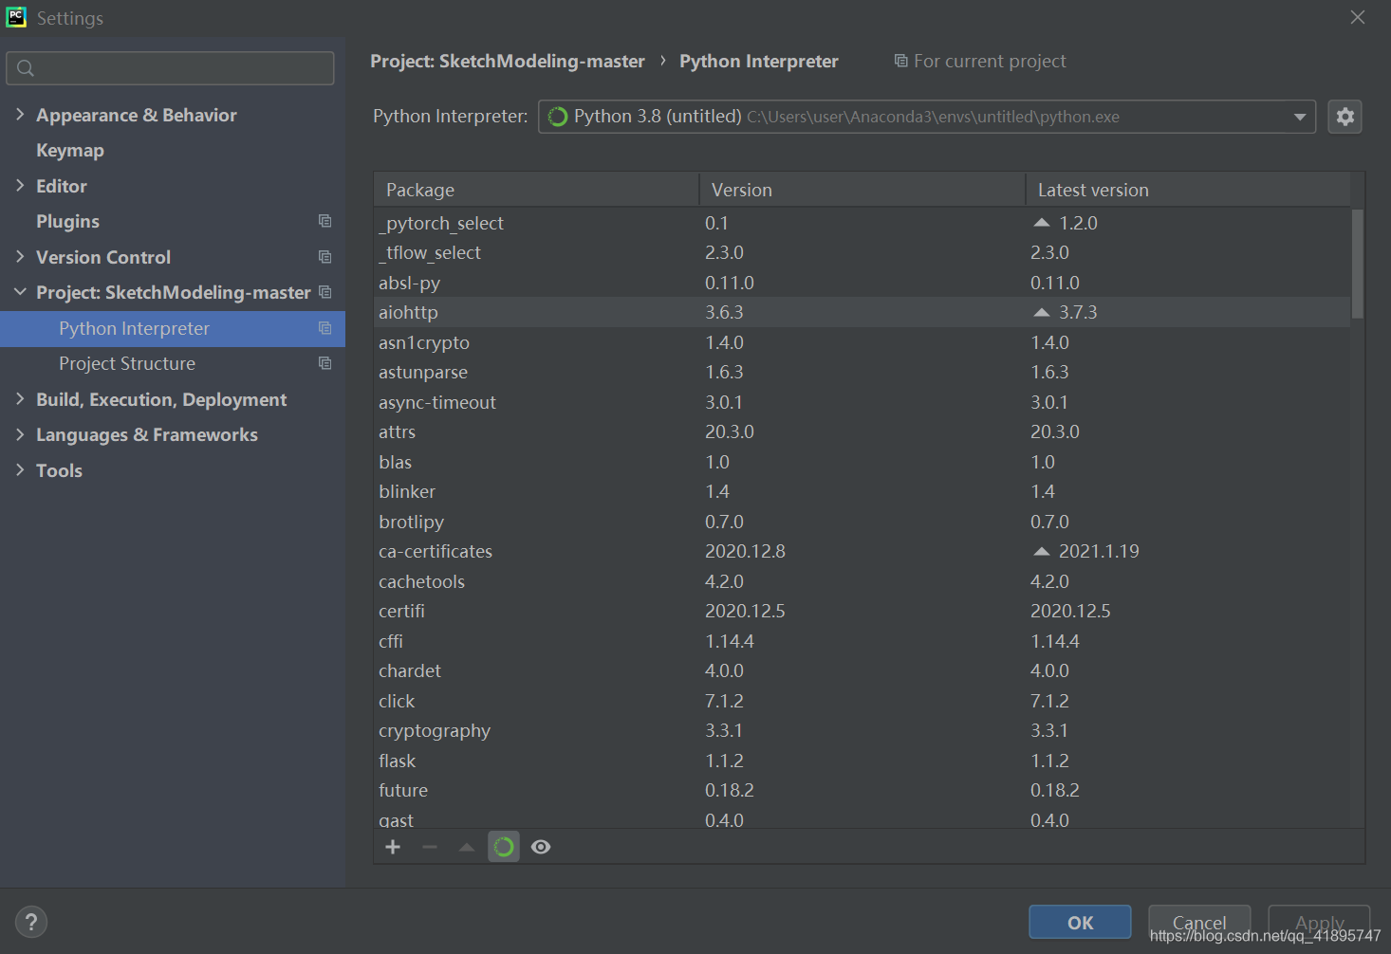
Task: Select the _tflow_select package row
Action: coord(862,252)
